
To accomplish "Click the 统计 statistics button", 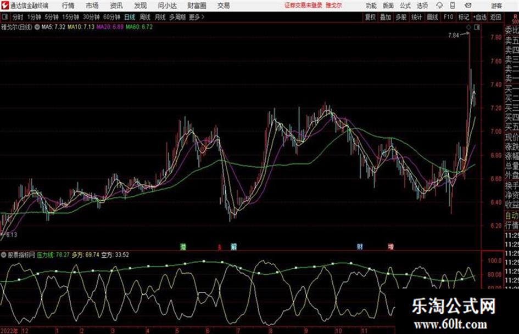I will 416,17.
